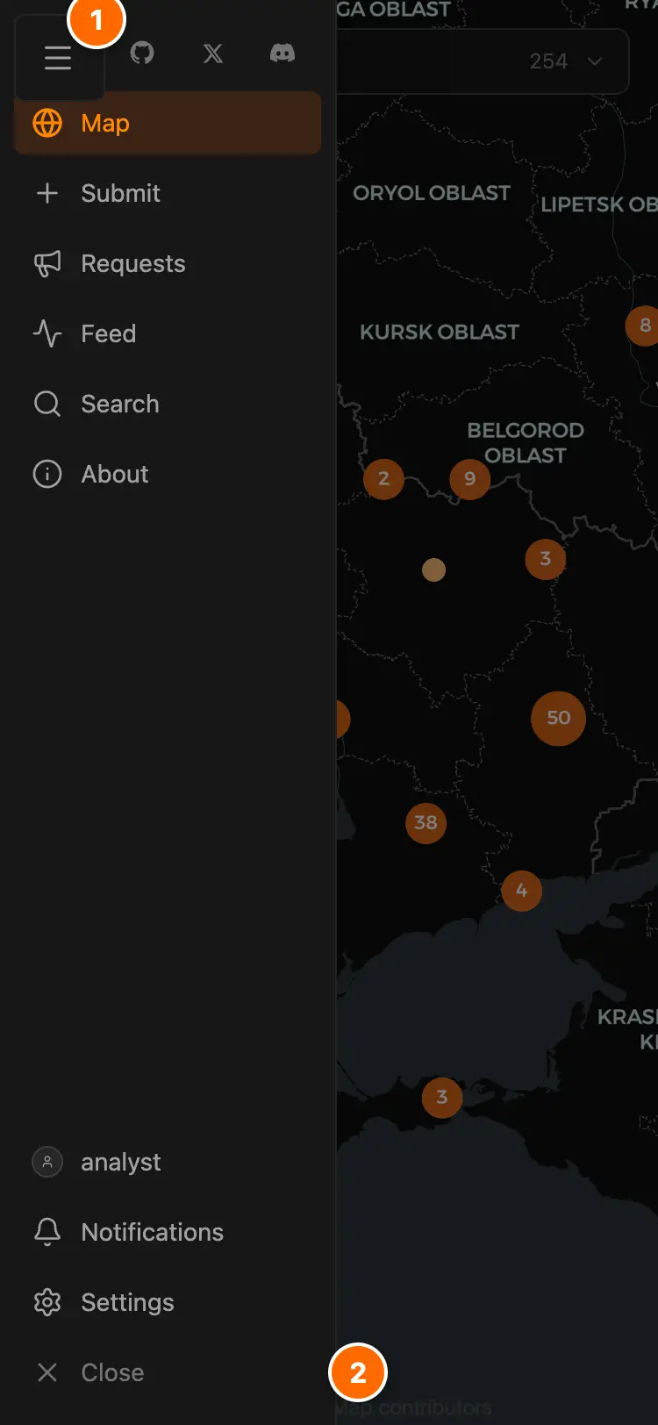The image size is (658, 1425).
Task: Click the Requests megaphone icon
Action: 47,263
